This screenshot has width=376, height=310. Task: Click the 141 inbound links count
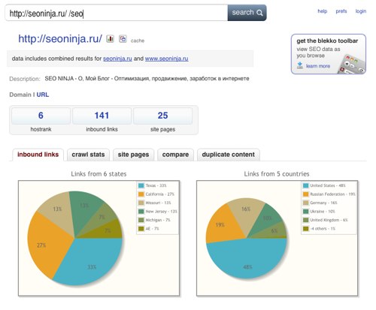point(102,116)
